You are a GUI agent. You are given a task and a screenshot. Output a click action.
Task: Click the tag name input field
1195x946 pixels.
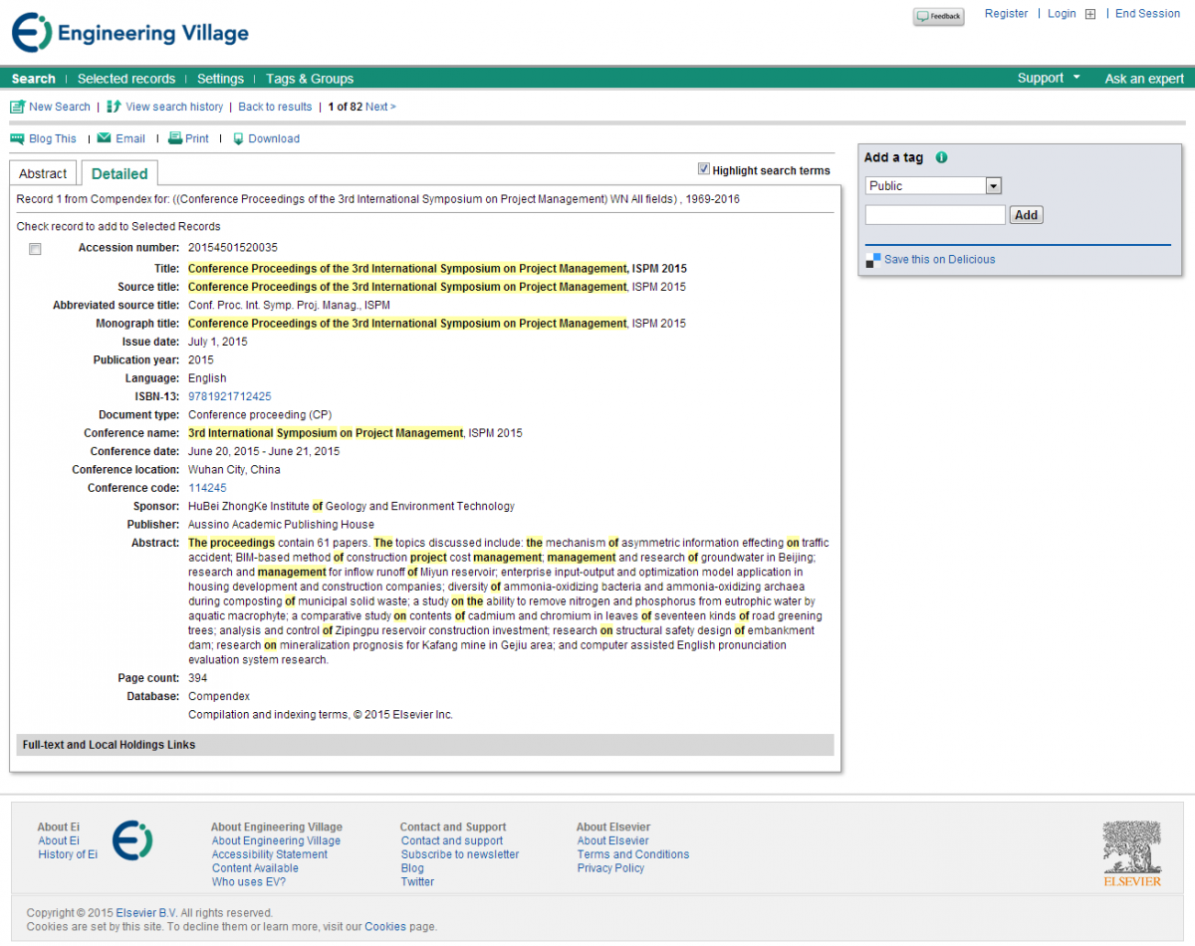[x=935, y=215]
